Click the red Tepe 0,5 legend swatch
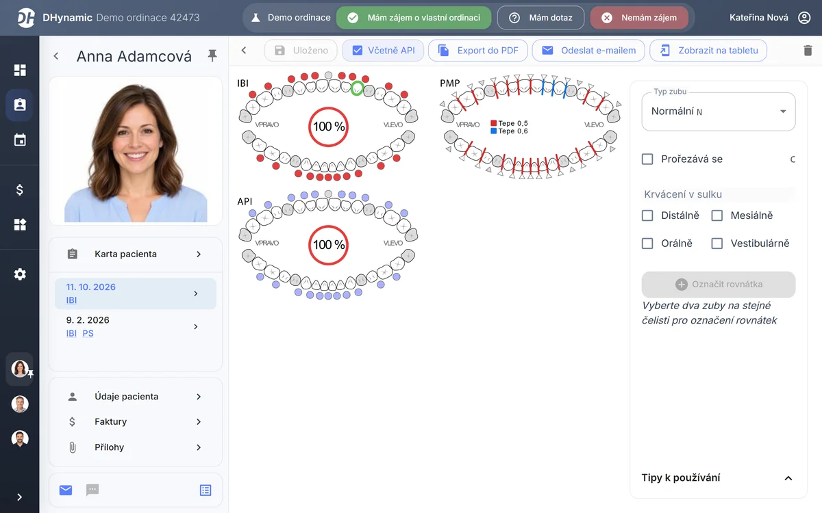 pos(494,124)
